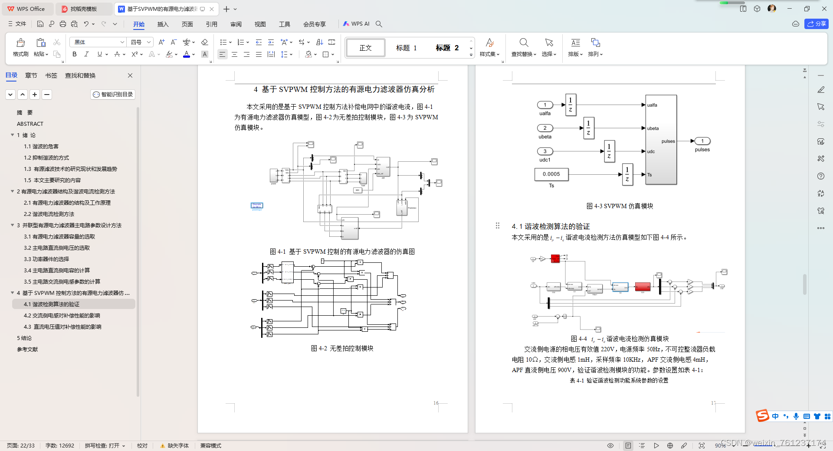Click the Print icon in quick access bar
This screenshot has height=451, width=833.
click(63, 24)
